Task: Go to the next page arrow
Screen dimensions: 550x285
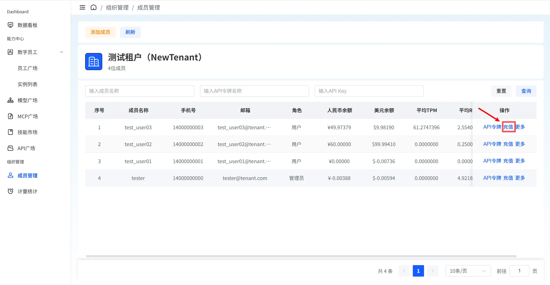Action: click(x=433, y=271)
